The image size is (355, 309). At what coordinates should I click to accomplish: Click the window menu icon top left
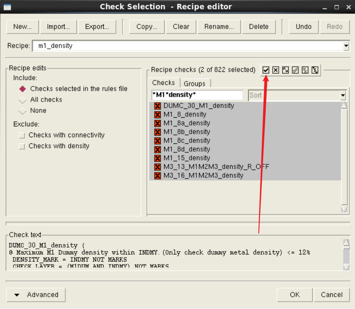tap(7, 7)
